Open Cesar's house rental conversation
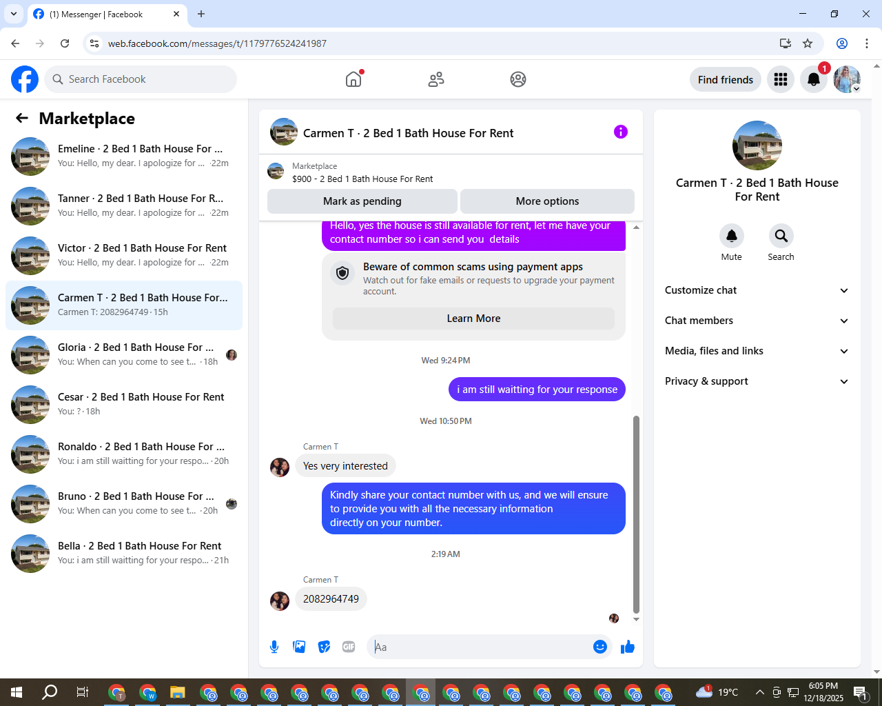The width and height of the screenshot is (882, 706). click(124, 405)
